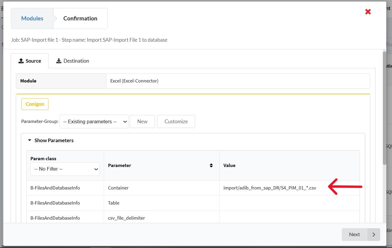
Task: Click the Table parameter value cell
Action: tap(289, 203)
